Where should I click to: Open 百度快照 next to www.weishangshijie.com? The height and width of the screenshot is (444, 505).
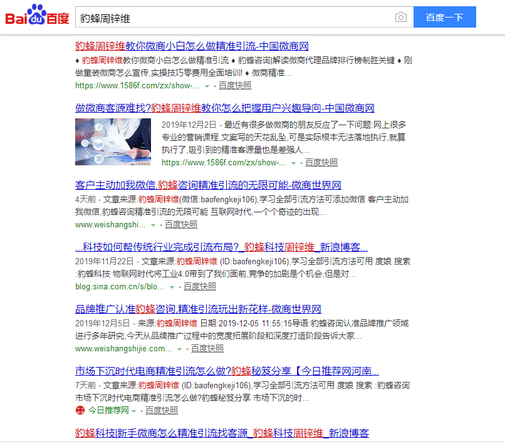coord(207,349)
